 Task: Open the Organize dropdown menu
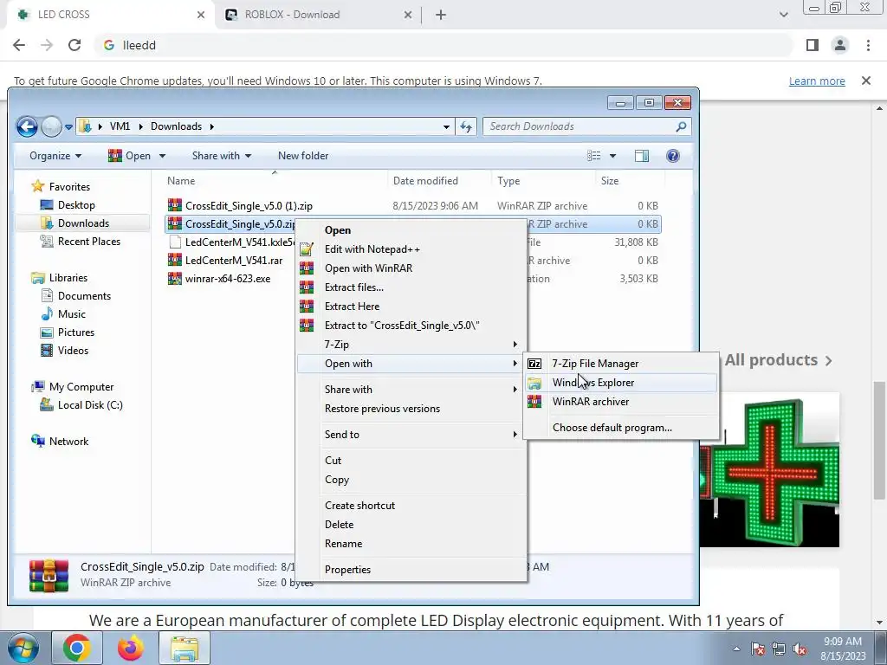(x=55, y=156)
